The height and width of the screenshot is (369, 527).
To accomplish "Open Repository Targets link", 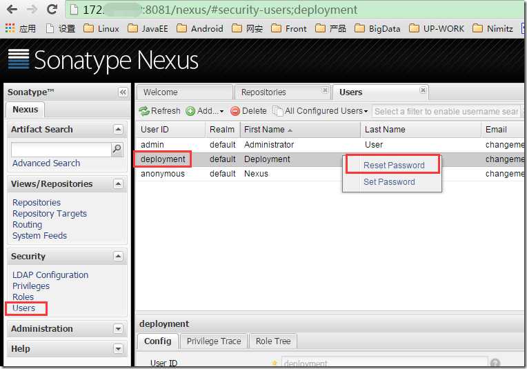I will pyautogui.click(x=50, y=214).
